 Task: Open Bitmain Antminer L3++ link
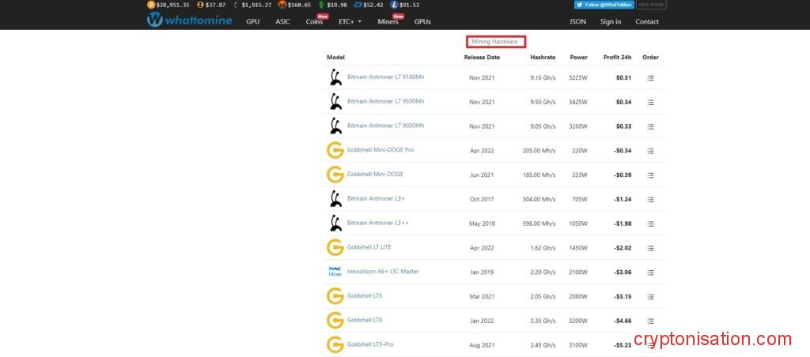click(377, 223)
